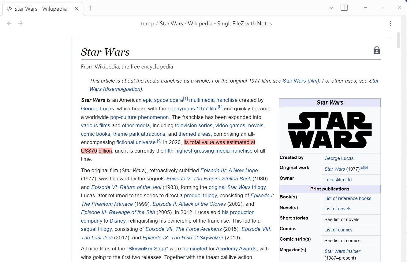Open George Lucas link in infobox
Viewport: 407px width, 262px height.
339,158
